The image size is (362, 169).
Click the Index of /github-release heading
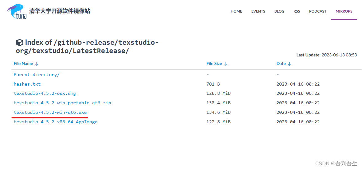point(87,47)
